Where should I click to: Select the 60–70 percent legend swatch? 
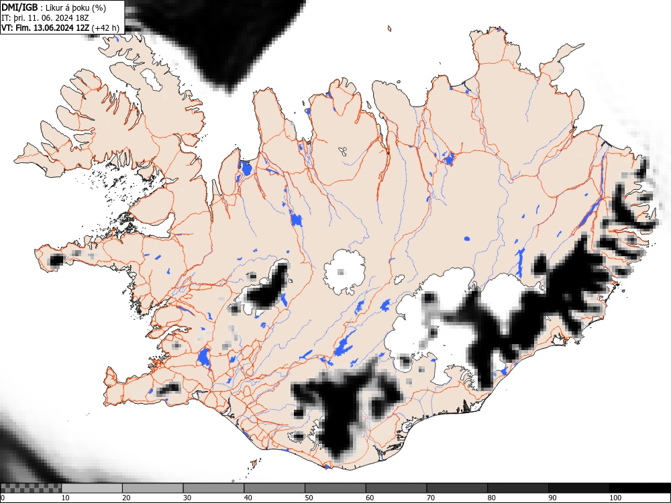pos(396,488)
